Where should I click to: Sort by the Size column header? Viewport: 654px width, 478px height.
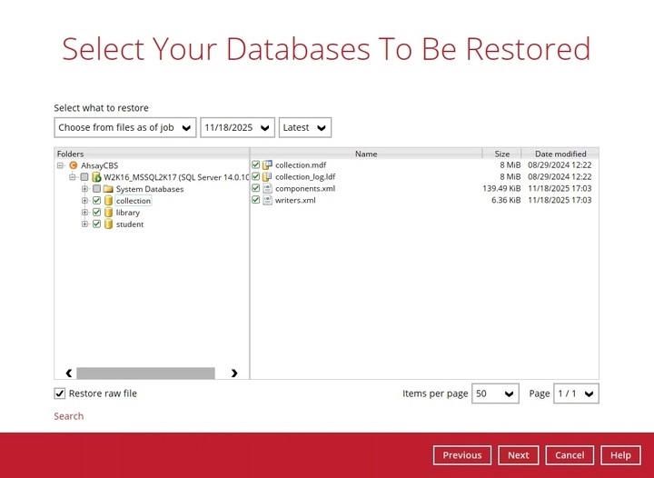click(x=501, y=154)
